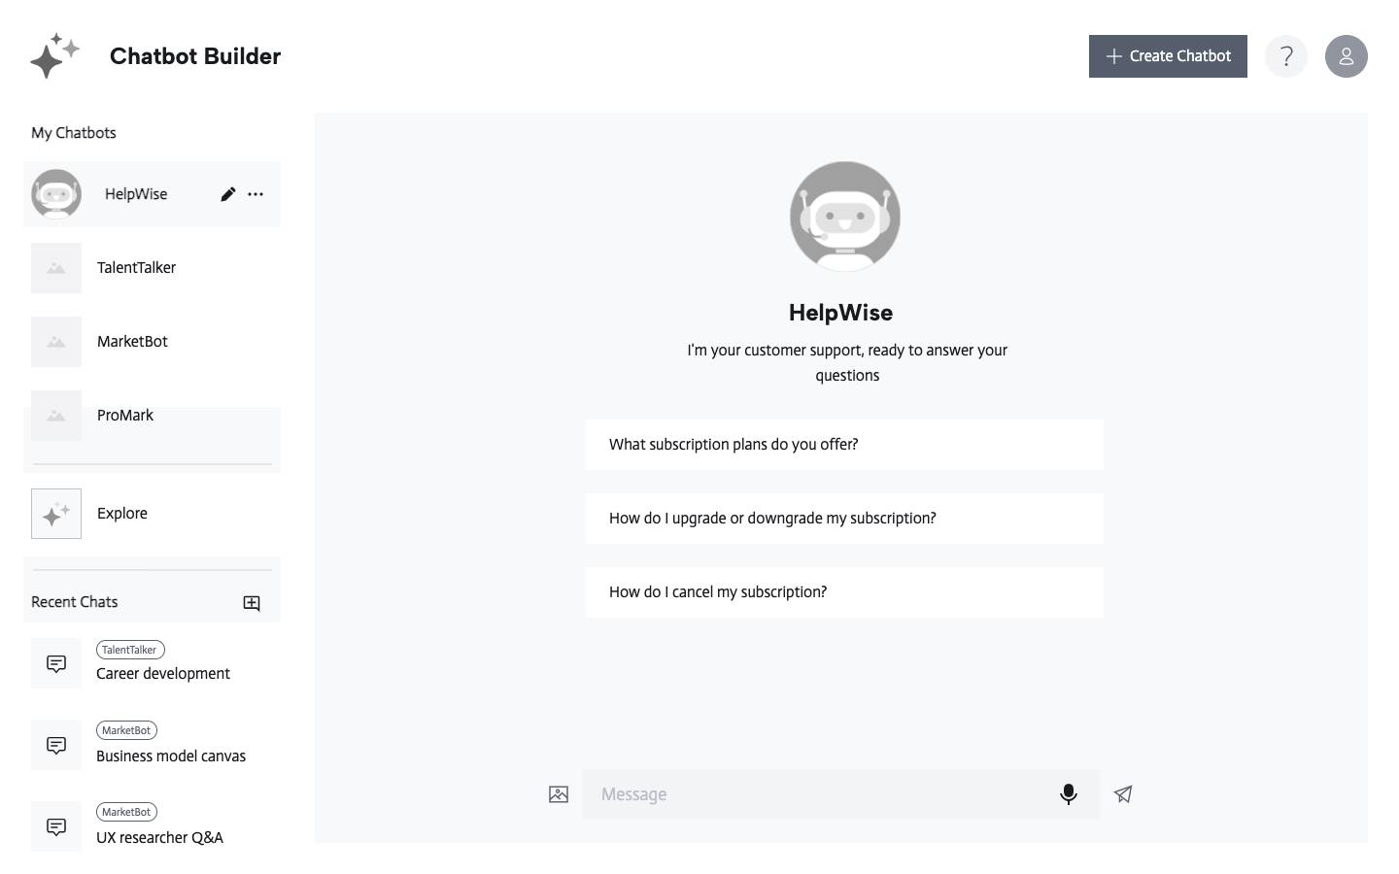Open the Explore section
Viewport: 1399px width, 874px height.
[122, 514]
